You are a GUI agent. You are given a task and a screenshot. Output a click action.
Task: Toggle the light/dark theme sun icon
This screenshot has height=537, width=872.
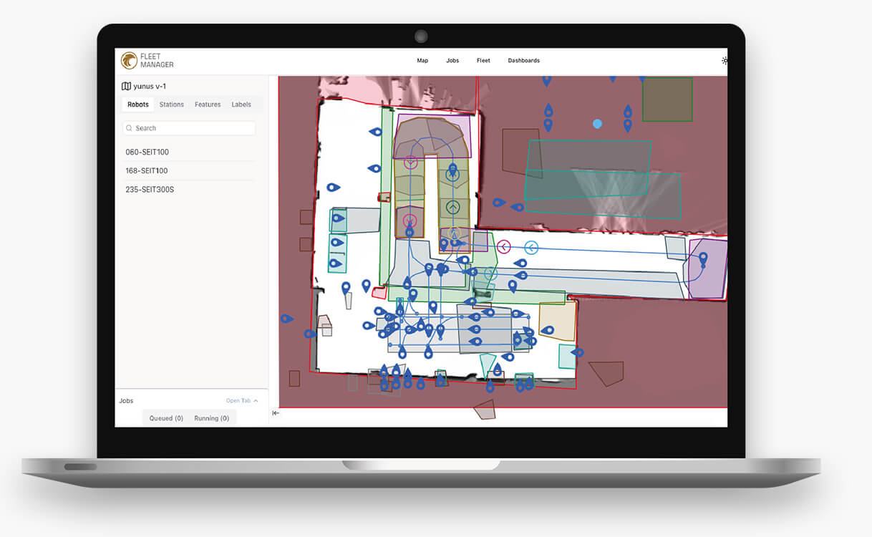[724, 61]
